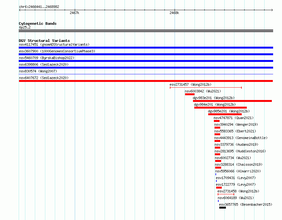Click the red bar under nsv3288314
282x220 pixels.
pyautogui.click(x=218, y=168)
